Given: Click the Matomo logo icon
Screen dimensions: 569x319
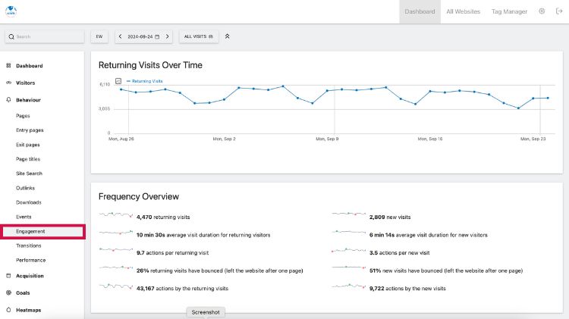Looking at the screenshot, I should (x=11, y=11).
